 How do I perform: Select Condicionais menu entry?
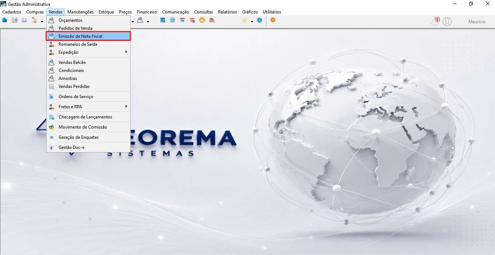88,70
